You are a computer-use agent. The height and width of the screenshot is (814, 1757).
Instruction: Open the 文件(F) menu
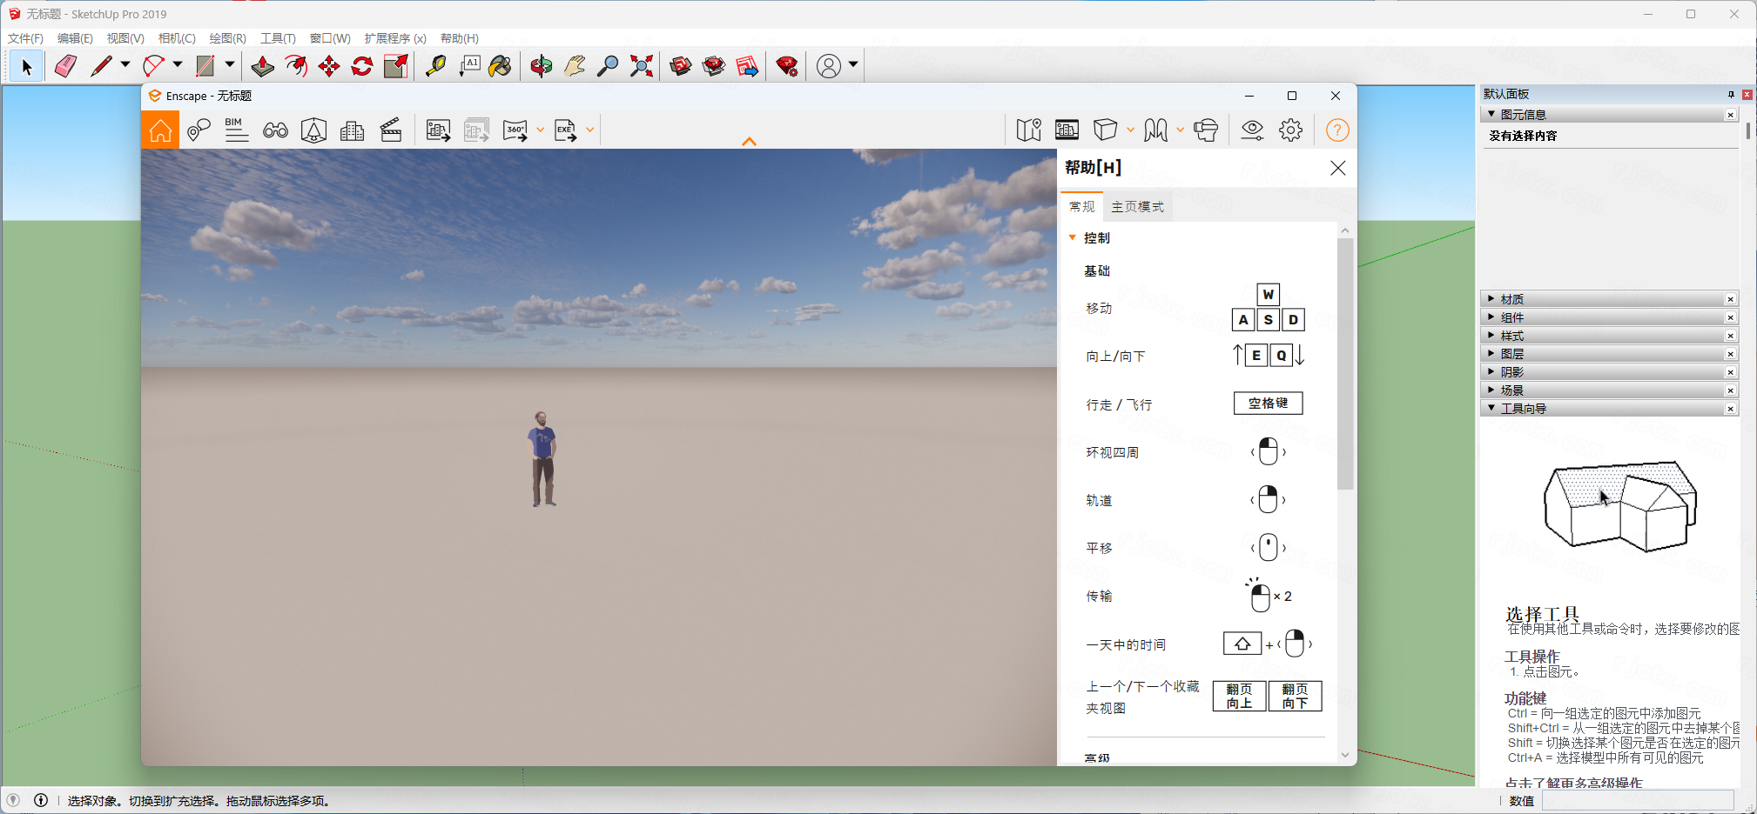25,38
